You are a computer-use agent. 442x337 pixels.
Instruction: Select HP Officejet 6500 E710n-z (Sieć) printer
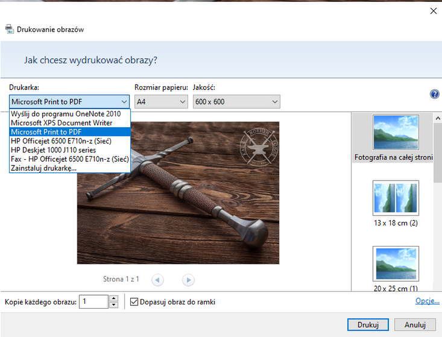tap(70, 141)
